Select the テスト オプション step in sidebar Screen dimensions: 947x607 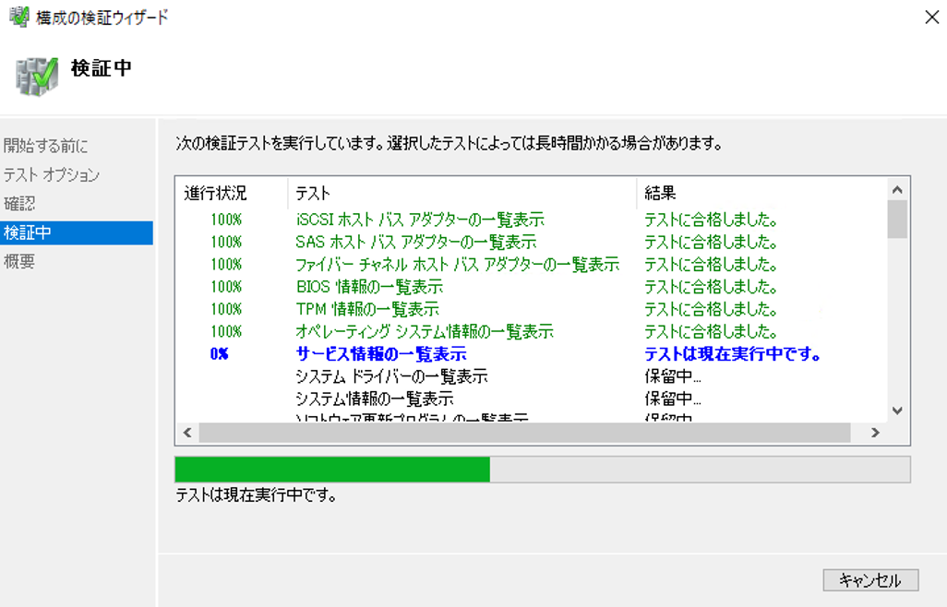click(x=52, y=174)
